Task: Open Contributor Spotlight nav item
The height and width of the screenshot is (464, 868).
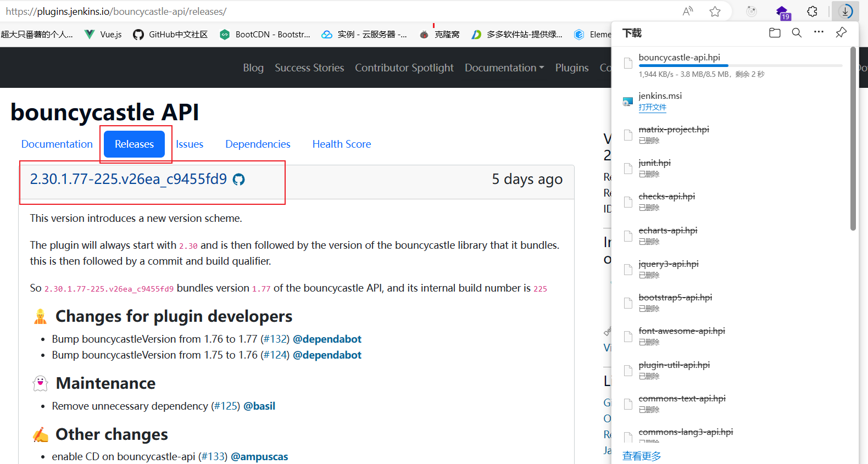Action: (x=404, y=68)
